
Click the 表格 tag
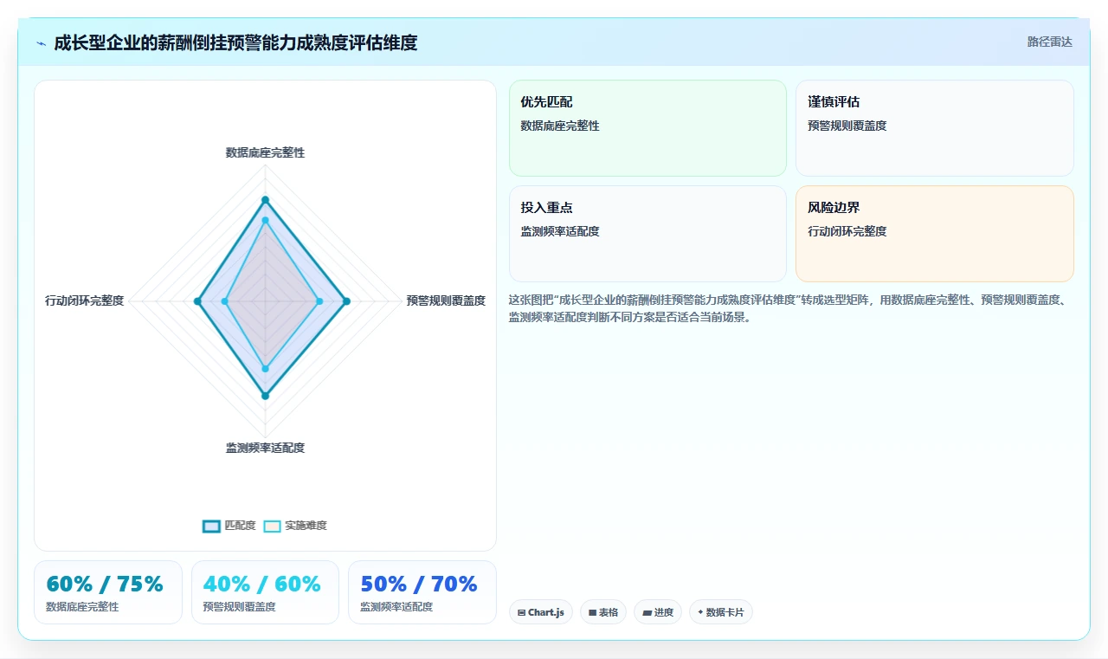pyautogui.click(x=603, y=612)
